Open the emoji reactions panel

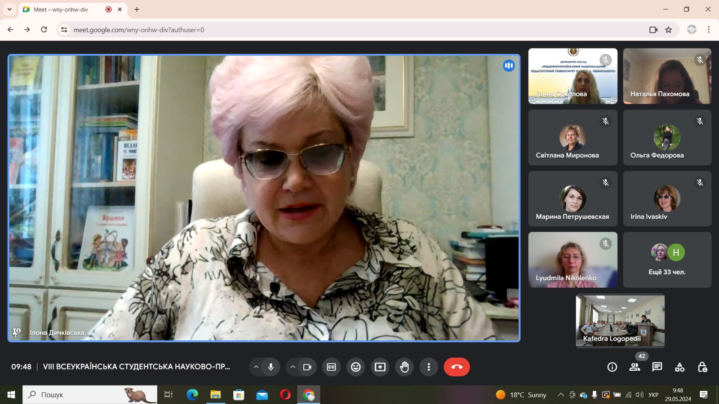(x=356, y=367)
